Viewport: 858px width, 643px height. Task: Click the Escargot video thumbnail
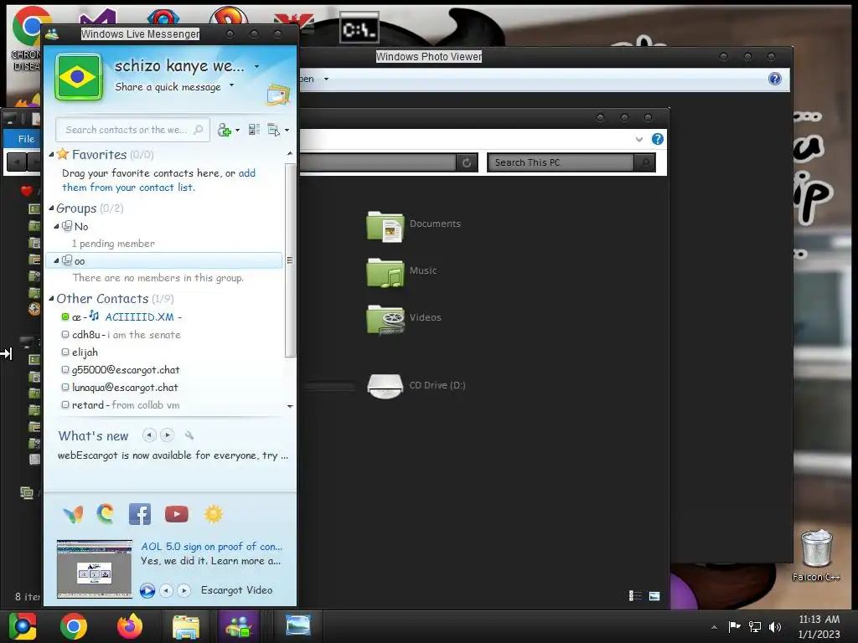pos(95,569)
